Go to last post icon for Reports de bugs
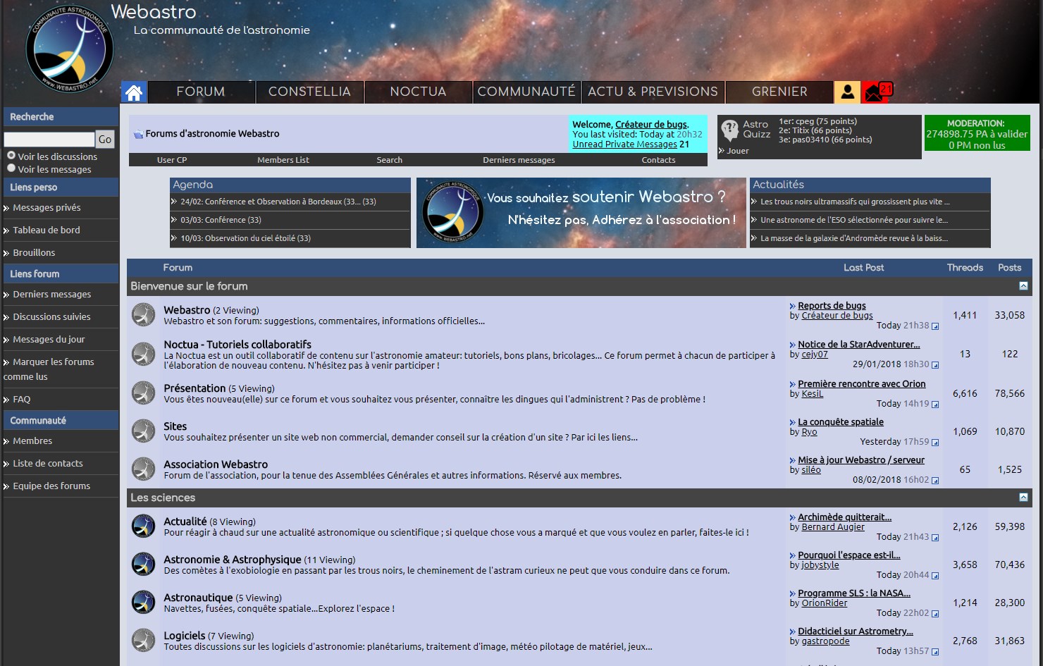1043x666 pixels. point(935,326)
